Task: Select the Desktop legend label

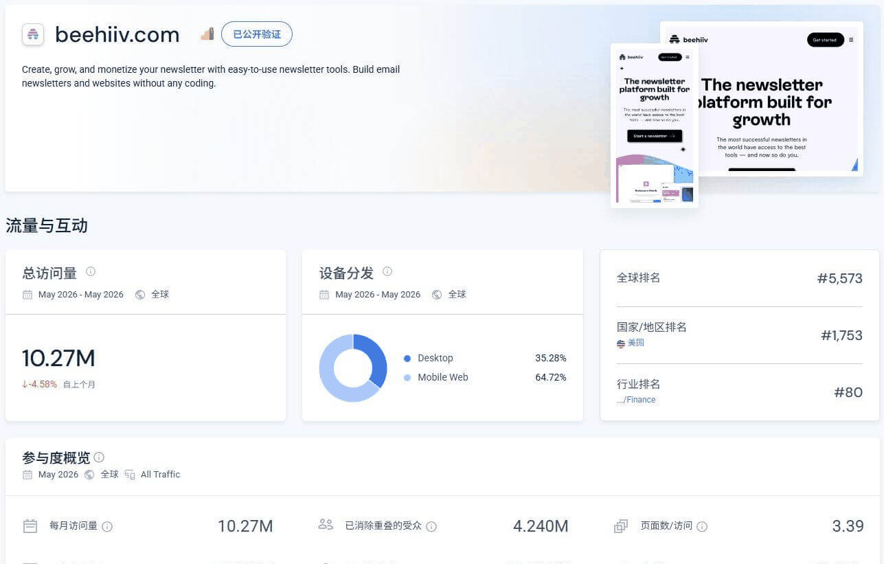Action: tap(435, 358)
